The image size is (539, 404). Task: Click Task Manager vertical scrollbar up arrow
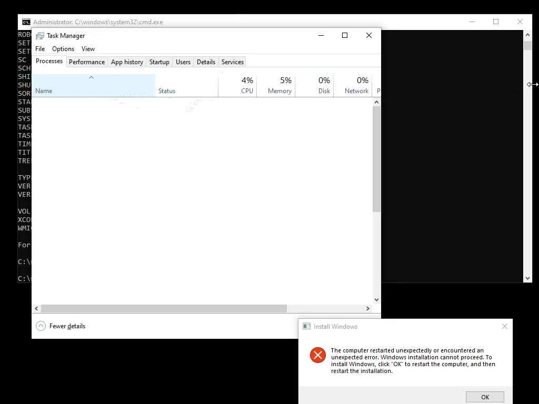click(x=376, y=102)
